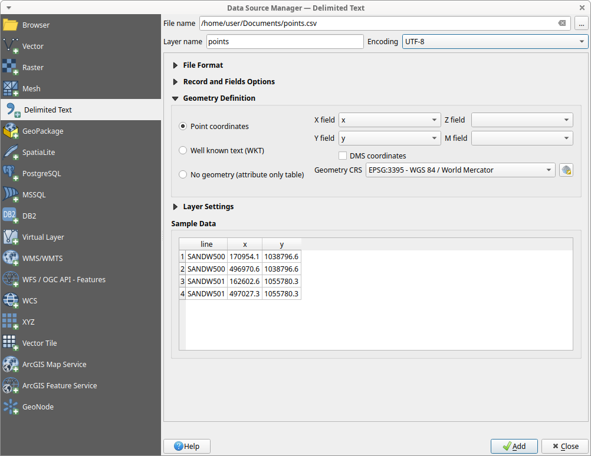Screen dimensions: 591x456
Task: Enable DMS coordinates
Action: coord(343,156)
